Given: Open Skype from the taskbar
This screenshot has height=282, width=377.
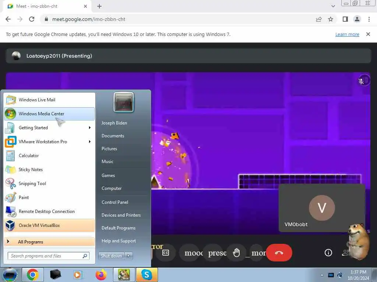Looking at the screenshot, I should (147, 275).
